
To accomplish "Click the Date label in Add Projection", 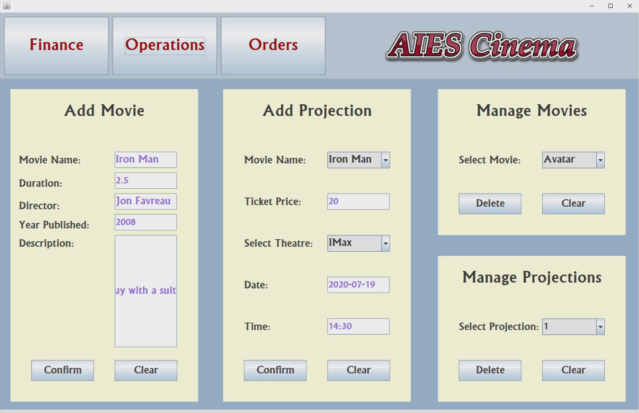I will point(256,285).
